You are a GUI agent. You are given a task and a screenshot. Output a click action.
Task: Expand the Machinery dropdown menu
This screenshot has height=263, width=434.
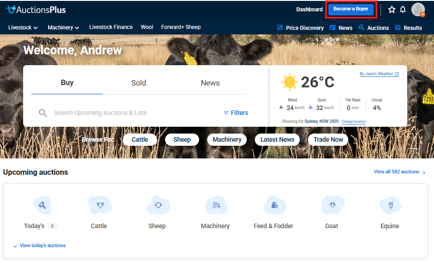tap(63, 28)
